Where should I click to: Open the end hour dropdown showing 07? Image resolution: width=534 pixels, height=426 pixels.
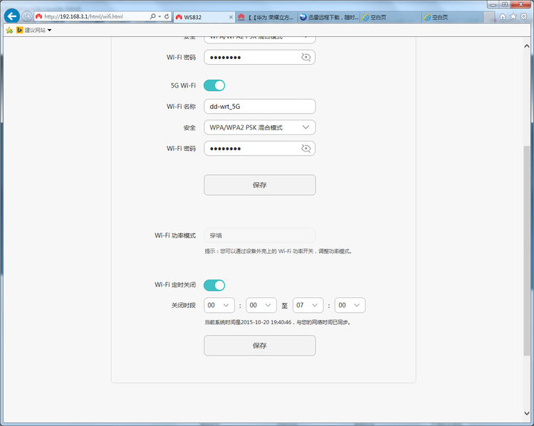click(x=308, y=305)
